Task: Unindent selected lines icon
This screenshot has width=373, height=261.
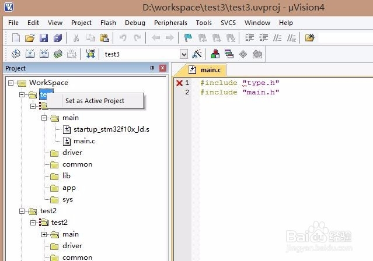Action: click(263, 37)
